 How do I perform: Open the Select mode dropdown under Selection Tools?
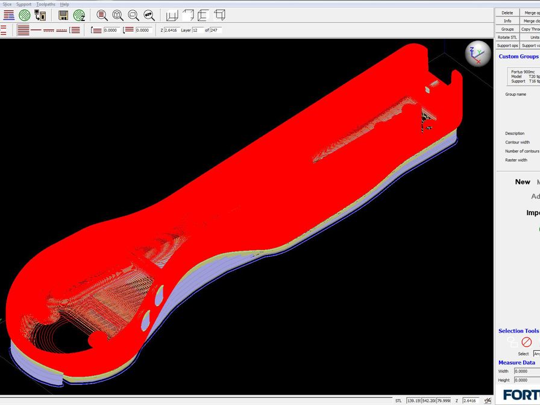536,354
